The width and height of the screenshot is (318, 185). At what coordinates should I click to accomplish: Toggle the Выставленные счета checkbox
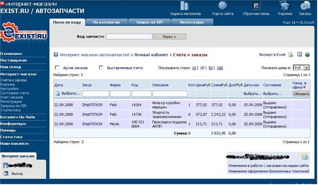coord(101,67)
